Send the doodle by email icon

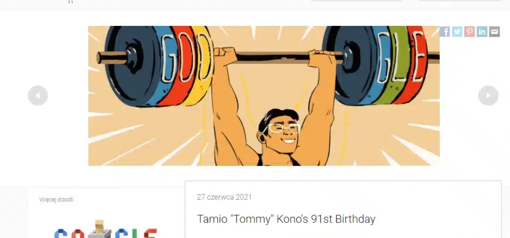coord(495,31)
